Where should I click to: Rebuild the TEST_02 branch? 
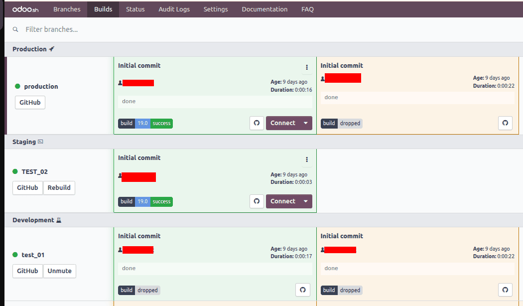pos(59,187)
